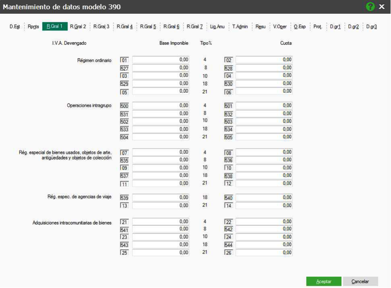Select base imponible field for box 529
This screenshot has width=391, height=288.
click(161, 83)
